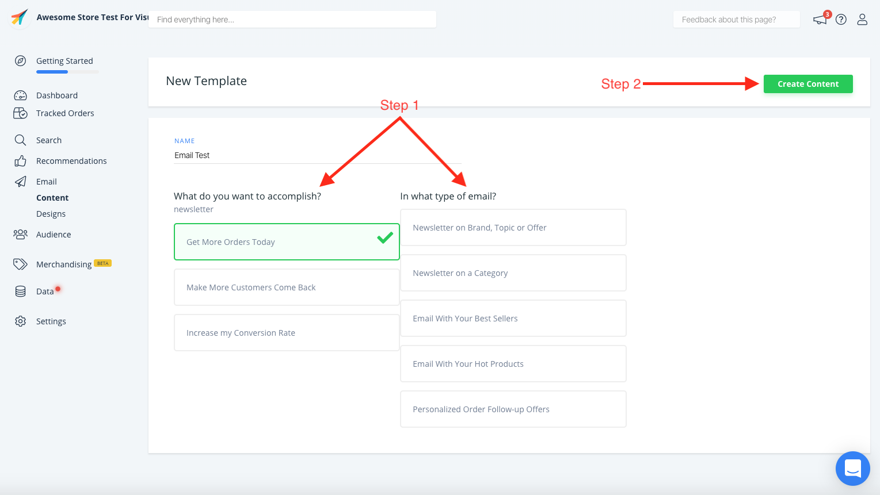
Task: Open the help question mark icon
Action: (x=841, y=19)
